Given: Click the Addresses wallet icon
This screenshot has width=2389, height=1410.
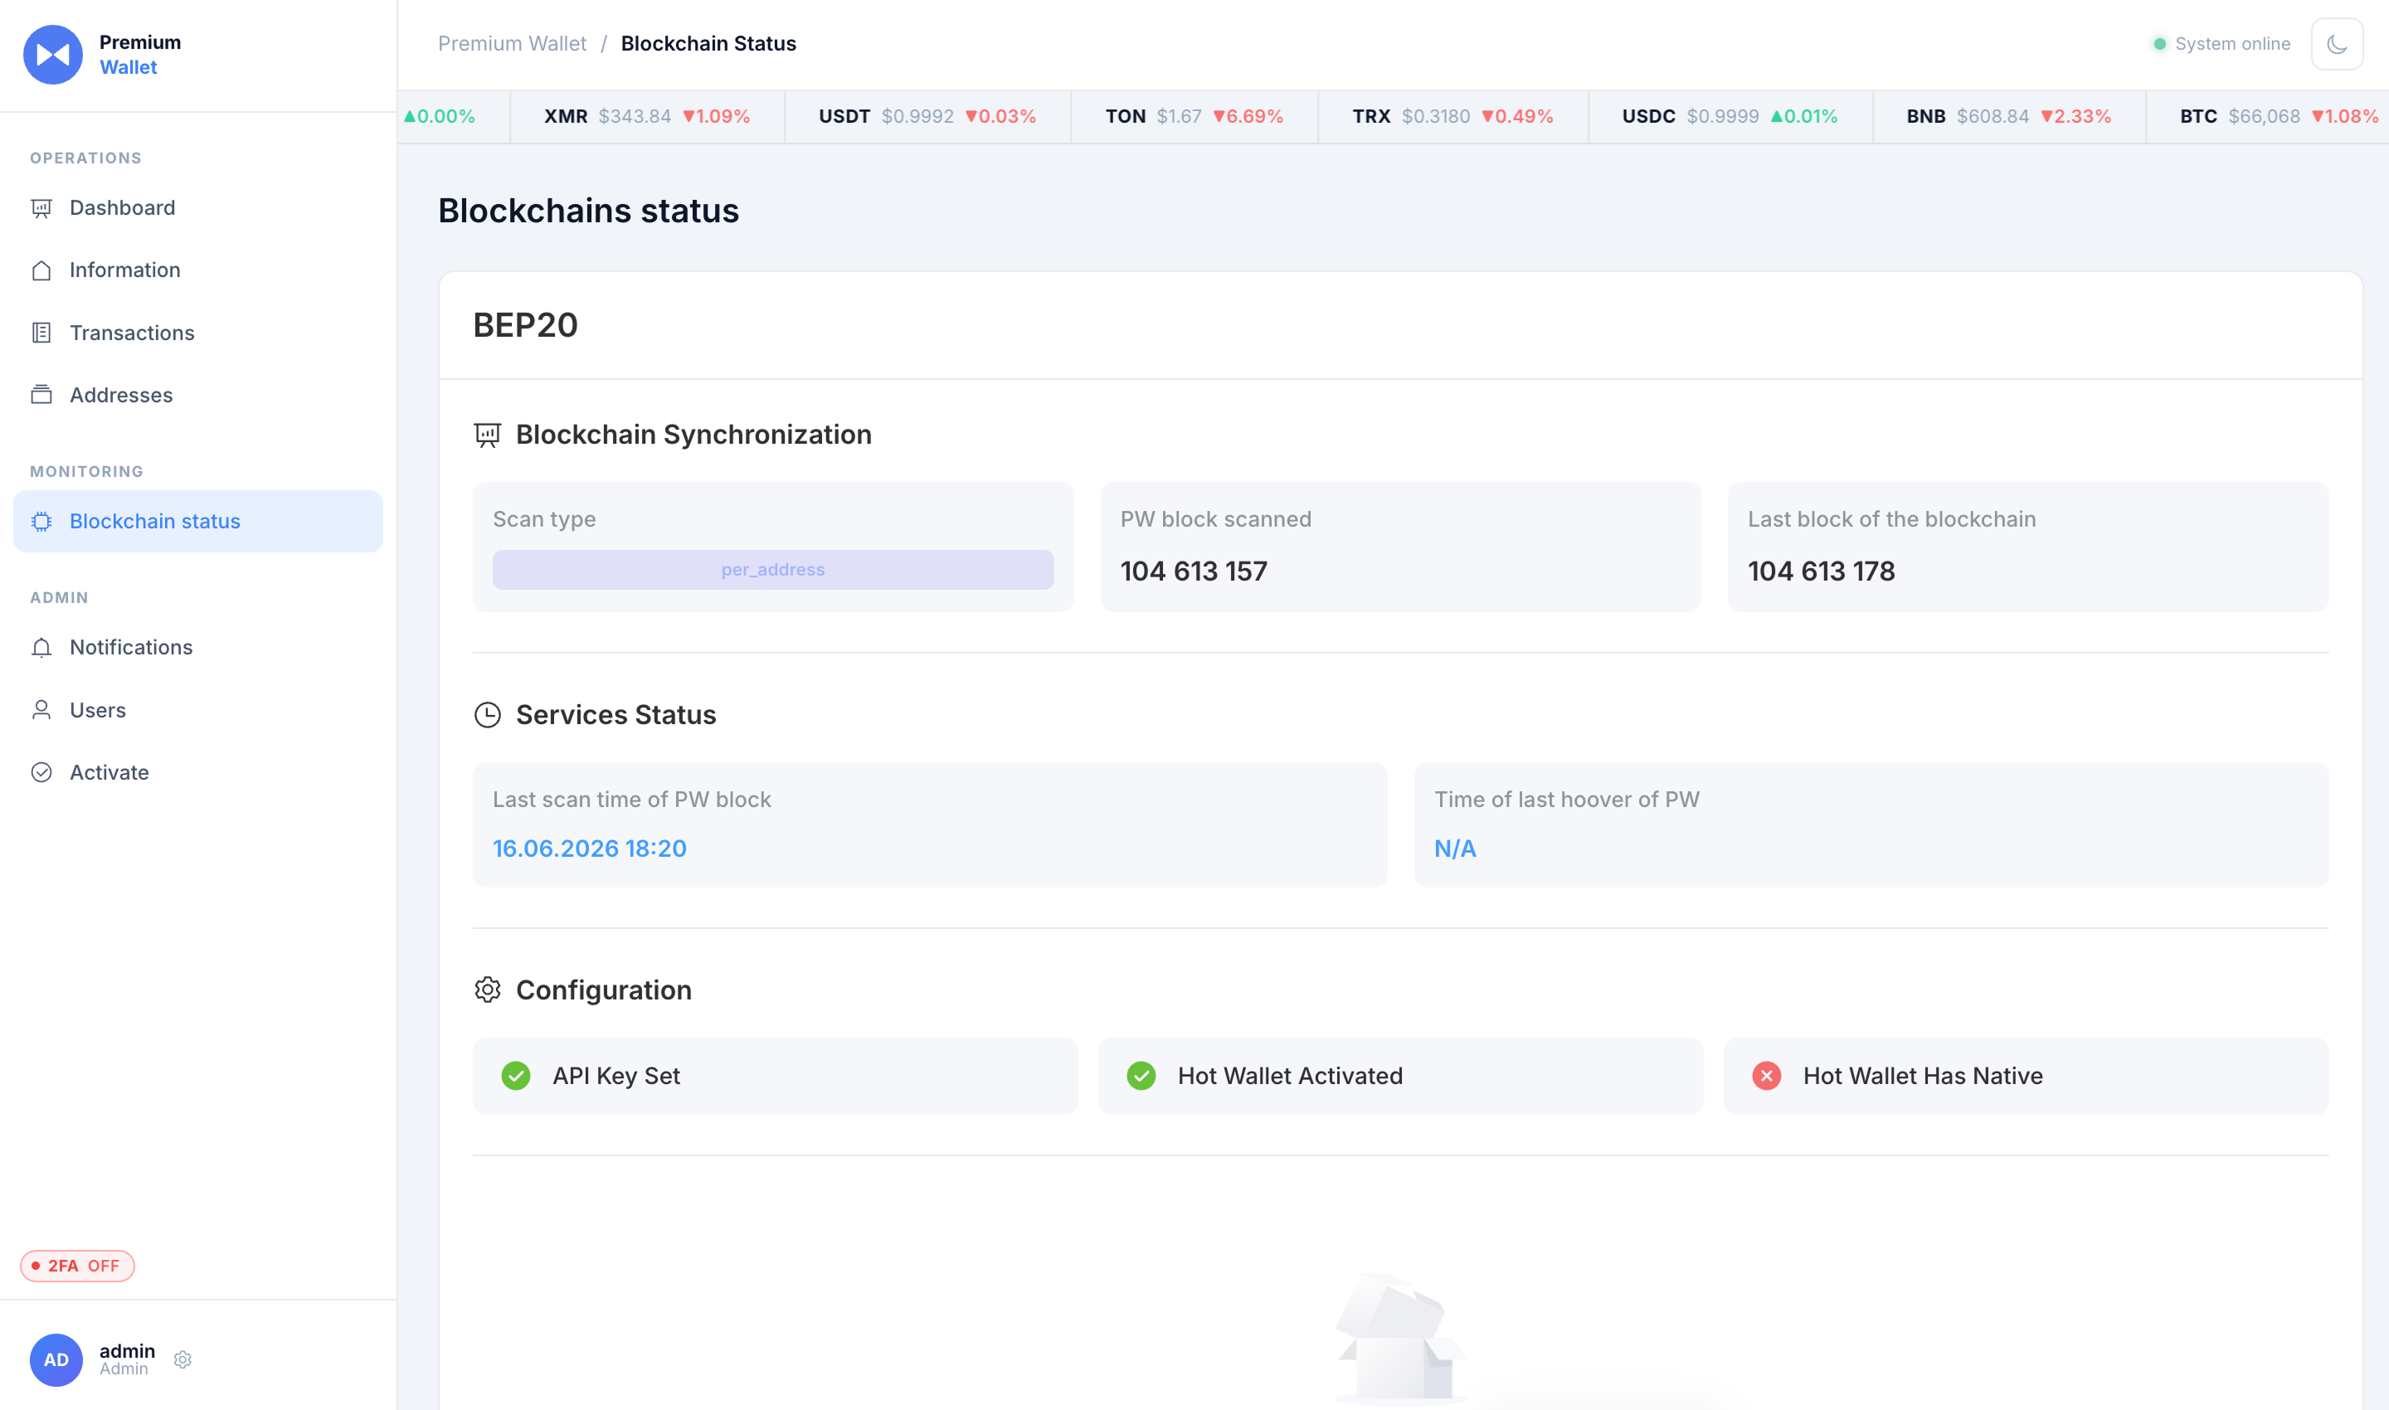Looking at the screenshot, I should pyautogui.click(x=41, y=396).
